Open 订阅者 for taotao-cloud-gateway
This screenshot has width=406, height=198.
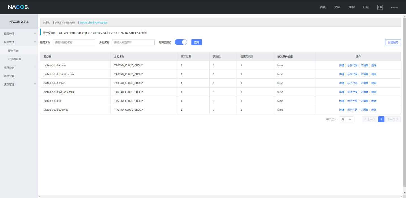coord(364,110)
